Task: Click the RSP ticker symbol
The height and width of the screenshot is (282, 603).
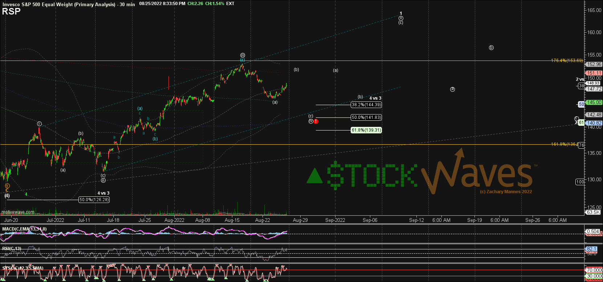Action: tap(11, 11)
